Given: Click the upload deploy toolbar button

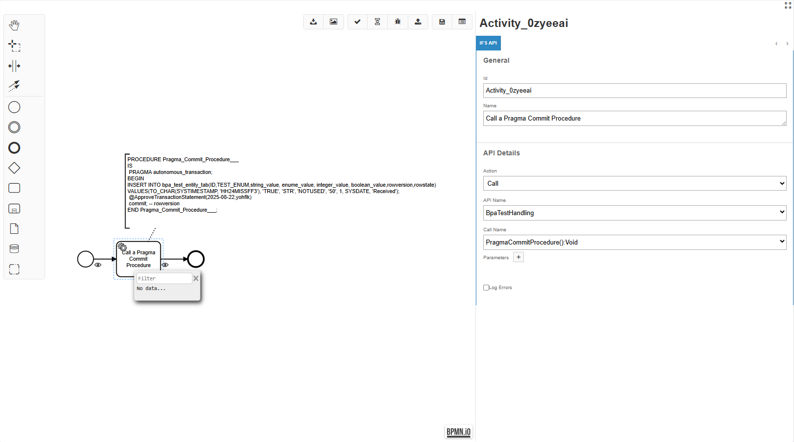Looking at the screenshot, I should (x=418, y=22).
